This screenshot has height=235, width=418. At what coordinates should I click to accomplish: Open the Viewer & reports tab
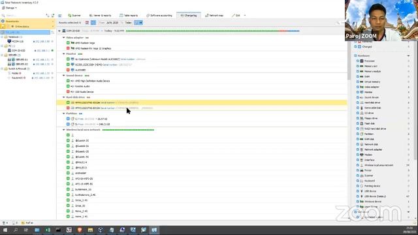[x=100, y=16]
